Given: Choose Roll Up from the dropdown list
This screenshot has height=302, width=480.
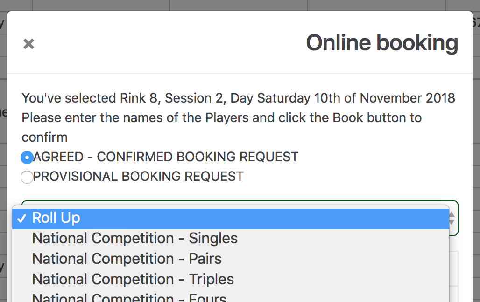Looking at the screenshot, I should [x=56, y=218].
